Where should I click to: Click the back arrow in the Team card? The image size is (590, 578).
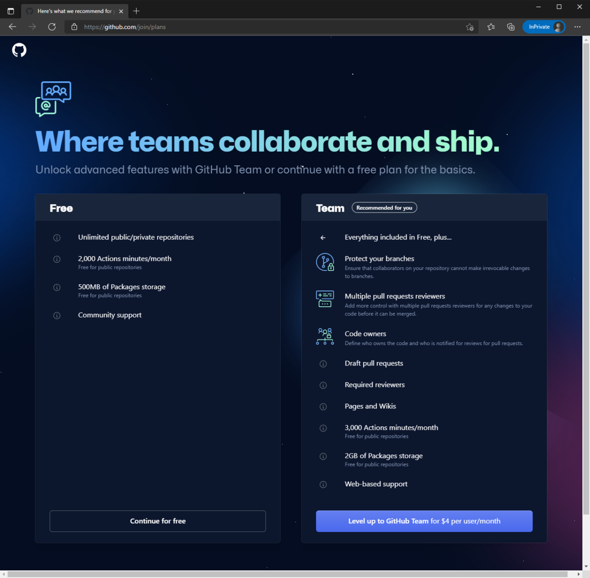point(323,237)
